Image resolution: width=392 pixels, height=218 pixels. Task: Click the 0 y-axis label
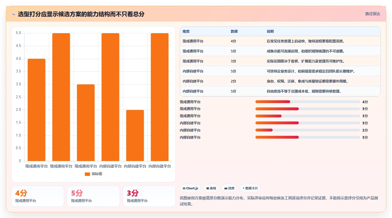click(x=20, y=161)
